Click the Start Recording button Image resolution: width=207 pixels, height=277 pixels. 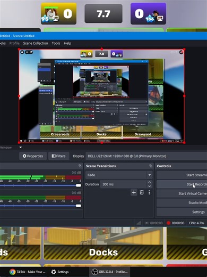click(x=182, y=184)
